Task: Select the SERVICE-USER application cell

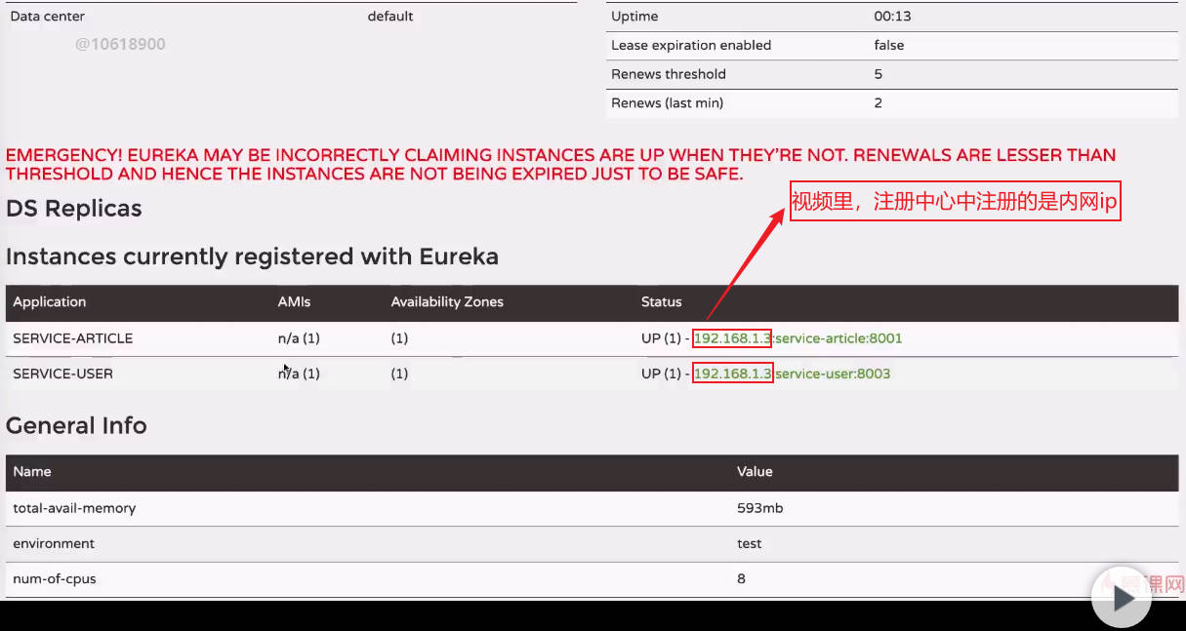Action: point(62,374)
